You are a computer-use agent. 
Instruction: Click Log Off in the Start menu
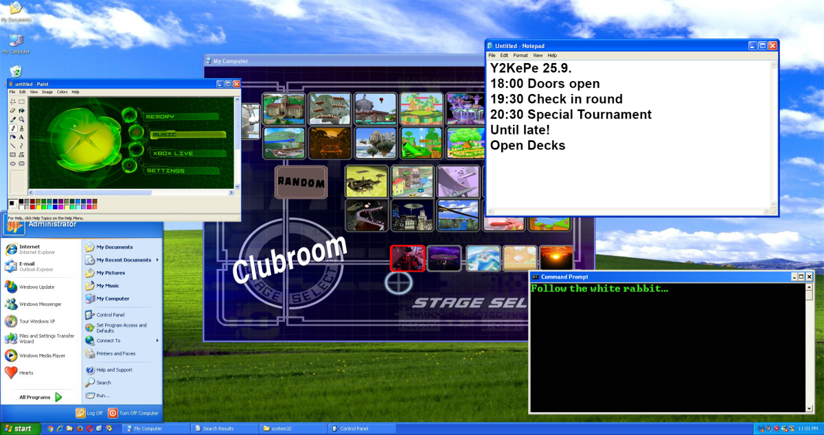point(89,413)
